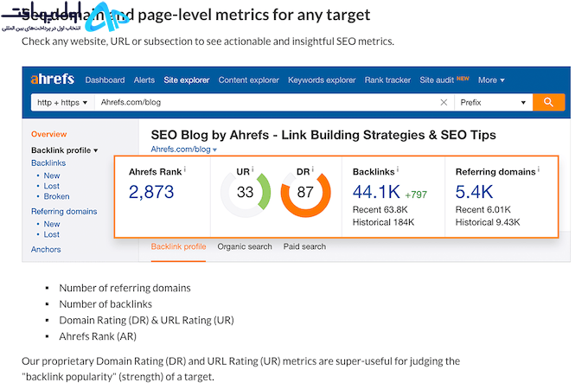Open the Ahrefs.com/blog URL dropdown link
588x389 pixels.
(183, 150)
